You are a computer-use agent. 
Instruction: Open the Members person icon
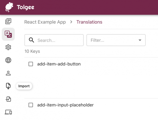pos(8,73)
